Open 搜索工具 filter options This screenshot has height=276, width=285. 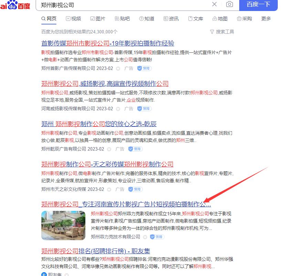(x=222, y=32)
